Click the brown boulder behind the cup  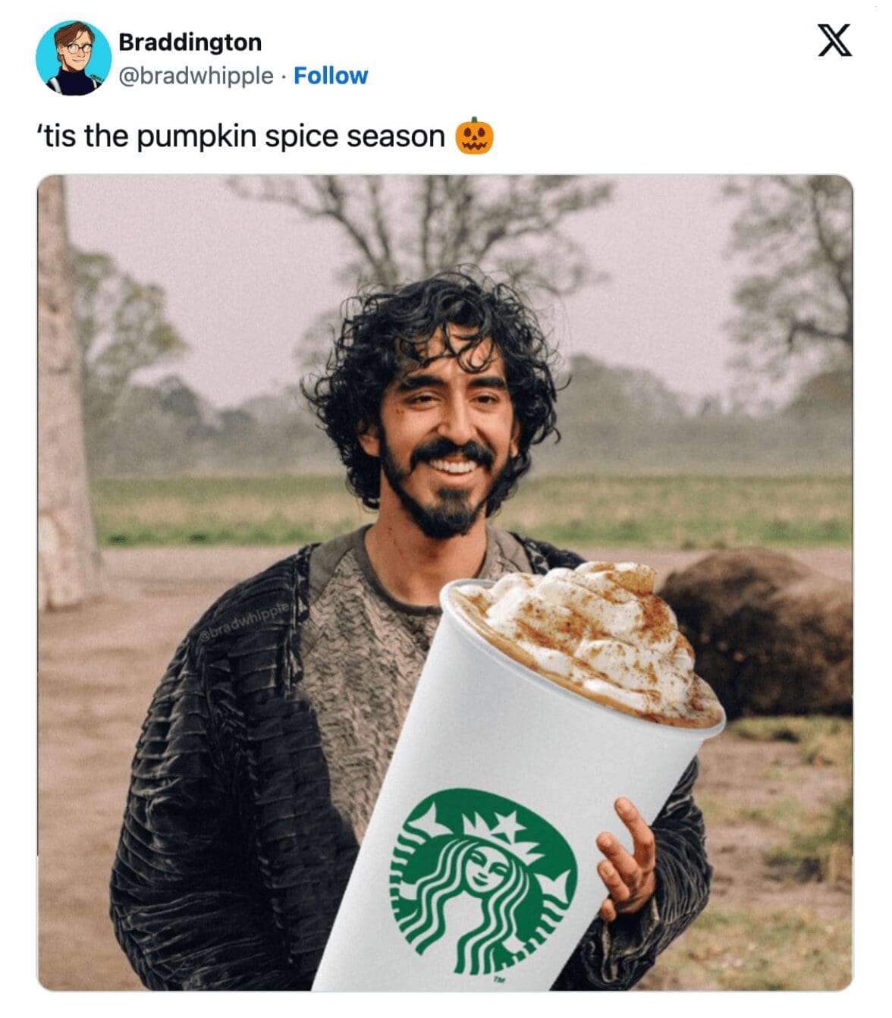[759, 630]
